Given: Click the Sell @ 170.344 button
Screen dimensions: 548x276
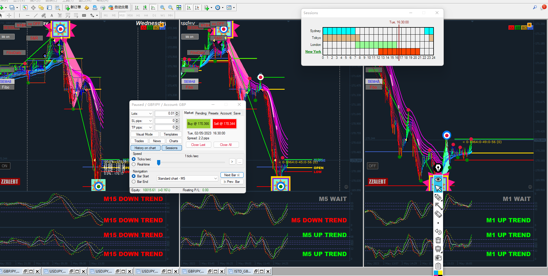Looking at the screenshot, I should 224,124.
